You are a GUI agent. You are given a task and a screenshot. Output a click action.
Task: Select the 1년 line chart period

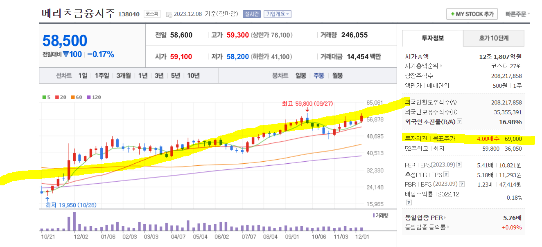[143, 76]
